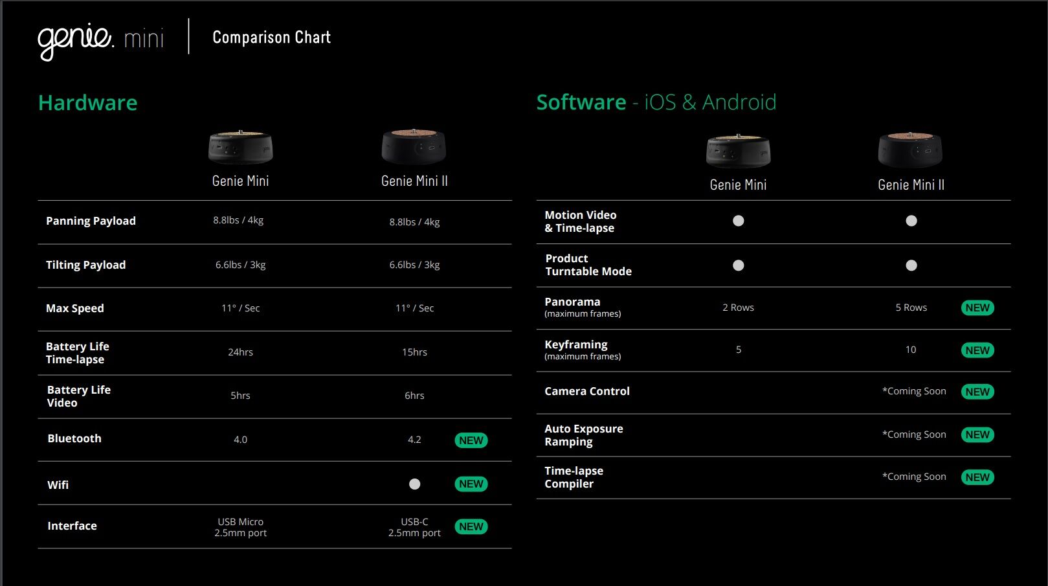Click the 2 Rows panorama value
1048x586 pixels.
[x=738, y=308]
